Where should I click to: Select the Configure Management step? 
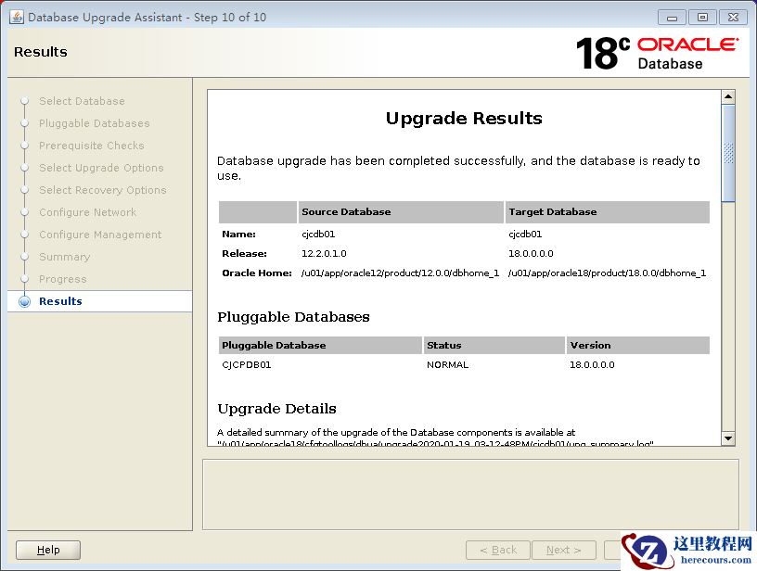point(100,235)
